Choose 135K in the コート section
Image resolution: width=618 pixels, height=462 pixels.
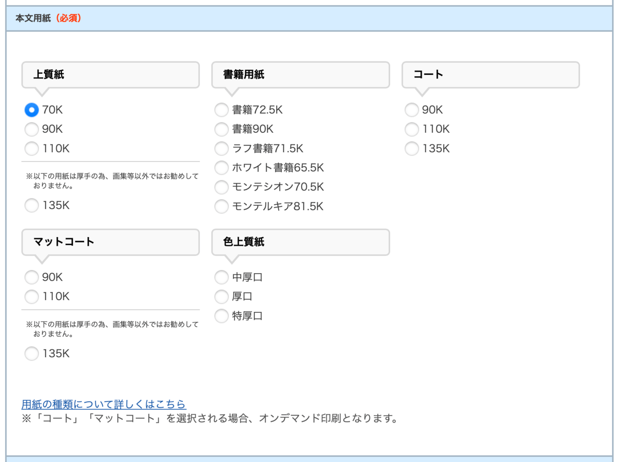411,149
